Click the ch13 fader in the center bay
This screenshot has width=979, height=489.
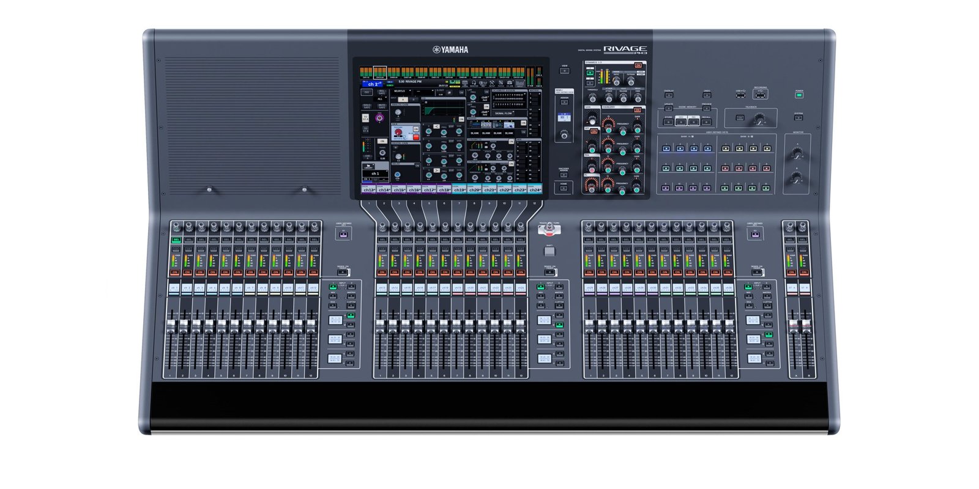click(380, 322)
